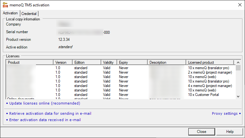Sort licenses by Product column header
Viewport: 245px width, 138px height.
(30, 62)
